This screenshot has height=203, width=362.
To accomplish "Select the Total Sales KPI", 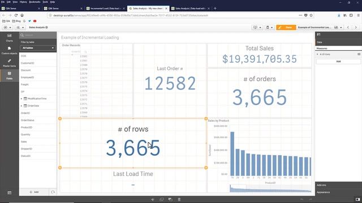I will 260,55.
